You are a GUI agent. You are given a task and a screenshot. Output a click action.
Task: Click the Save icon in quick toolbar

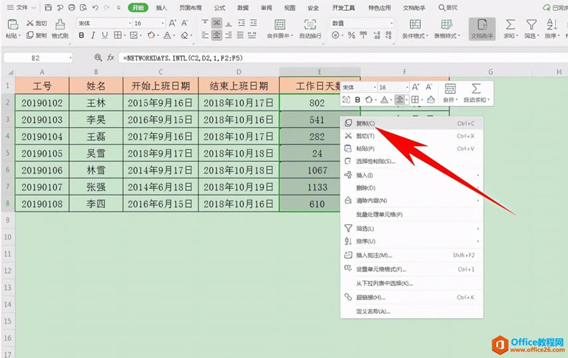tap(48, 7)
